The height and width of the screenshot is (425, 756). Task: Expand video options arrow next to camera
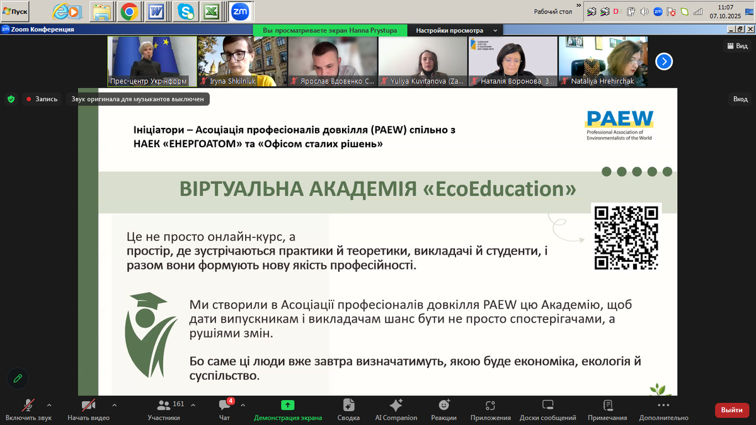click(114, 405)
